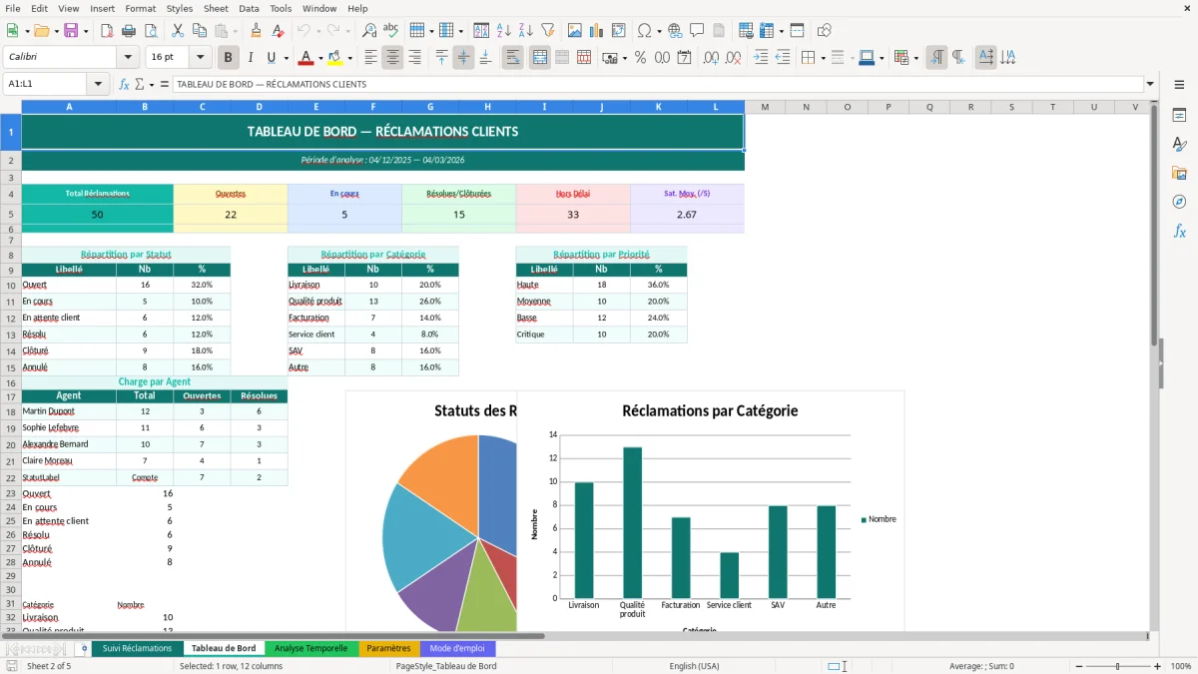Click the zoom in plus button
This screenshot has width=1198, height=674.
point(1158,666)
